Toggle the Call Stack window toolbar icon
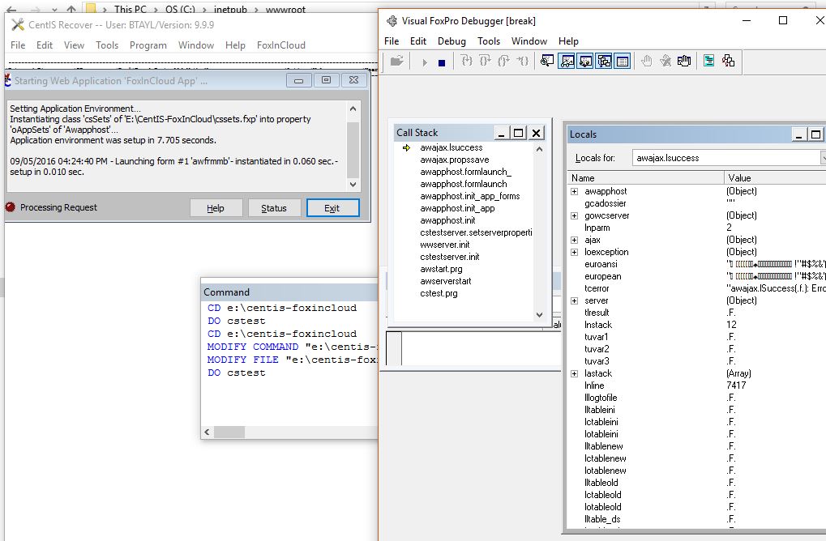This screenshot has height=541, width=826. coord(604,61)
